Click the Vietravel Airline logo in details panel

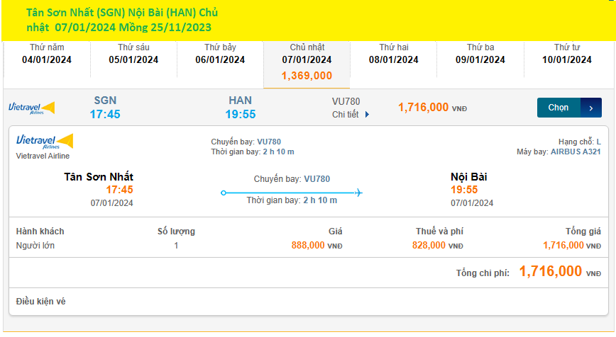tap(45, 141)
